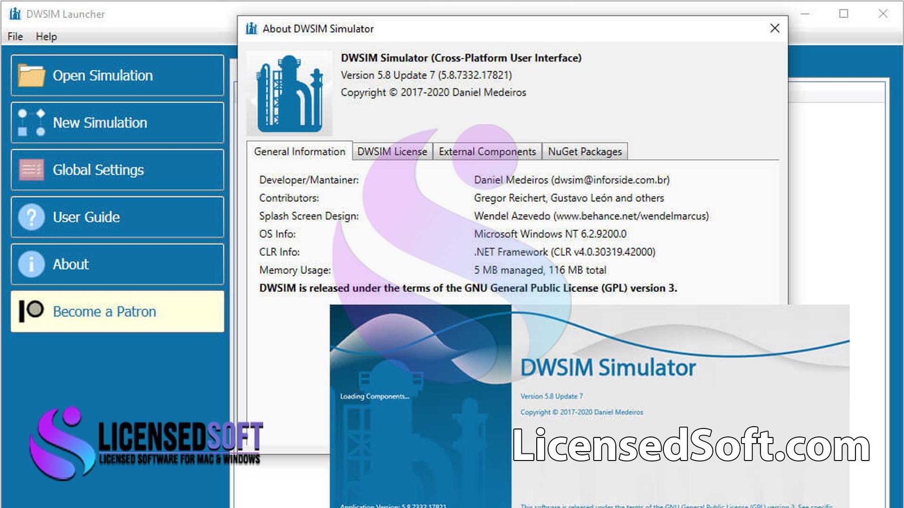Image resolution: width=904 pixels, height=508 pixels.
Task: Click the DWSIM icon in Launcher title bar
Action: point(15,14)
